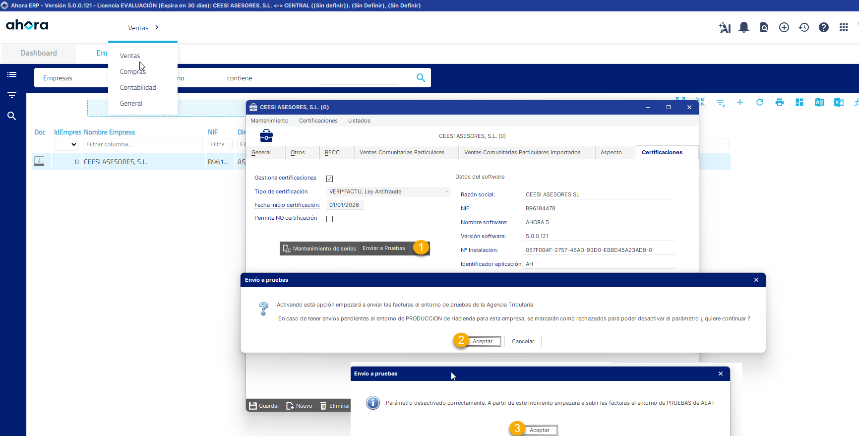The width and height of the screenshot is (859, 436).
Task: Click the search magnifier in filter bar
Action: tap(421, 77)
